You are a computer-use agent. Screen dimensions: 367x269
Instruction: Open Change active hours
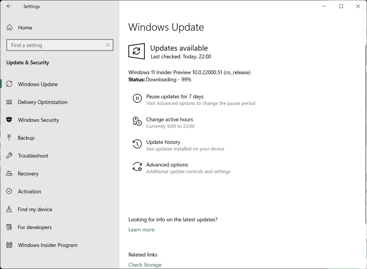point(169,119)
